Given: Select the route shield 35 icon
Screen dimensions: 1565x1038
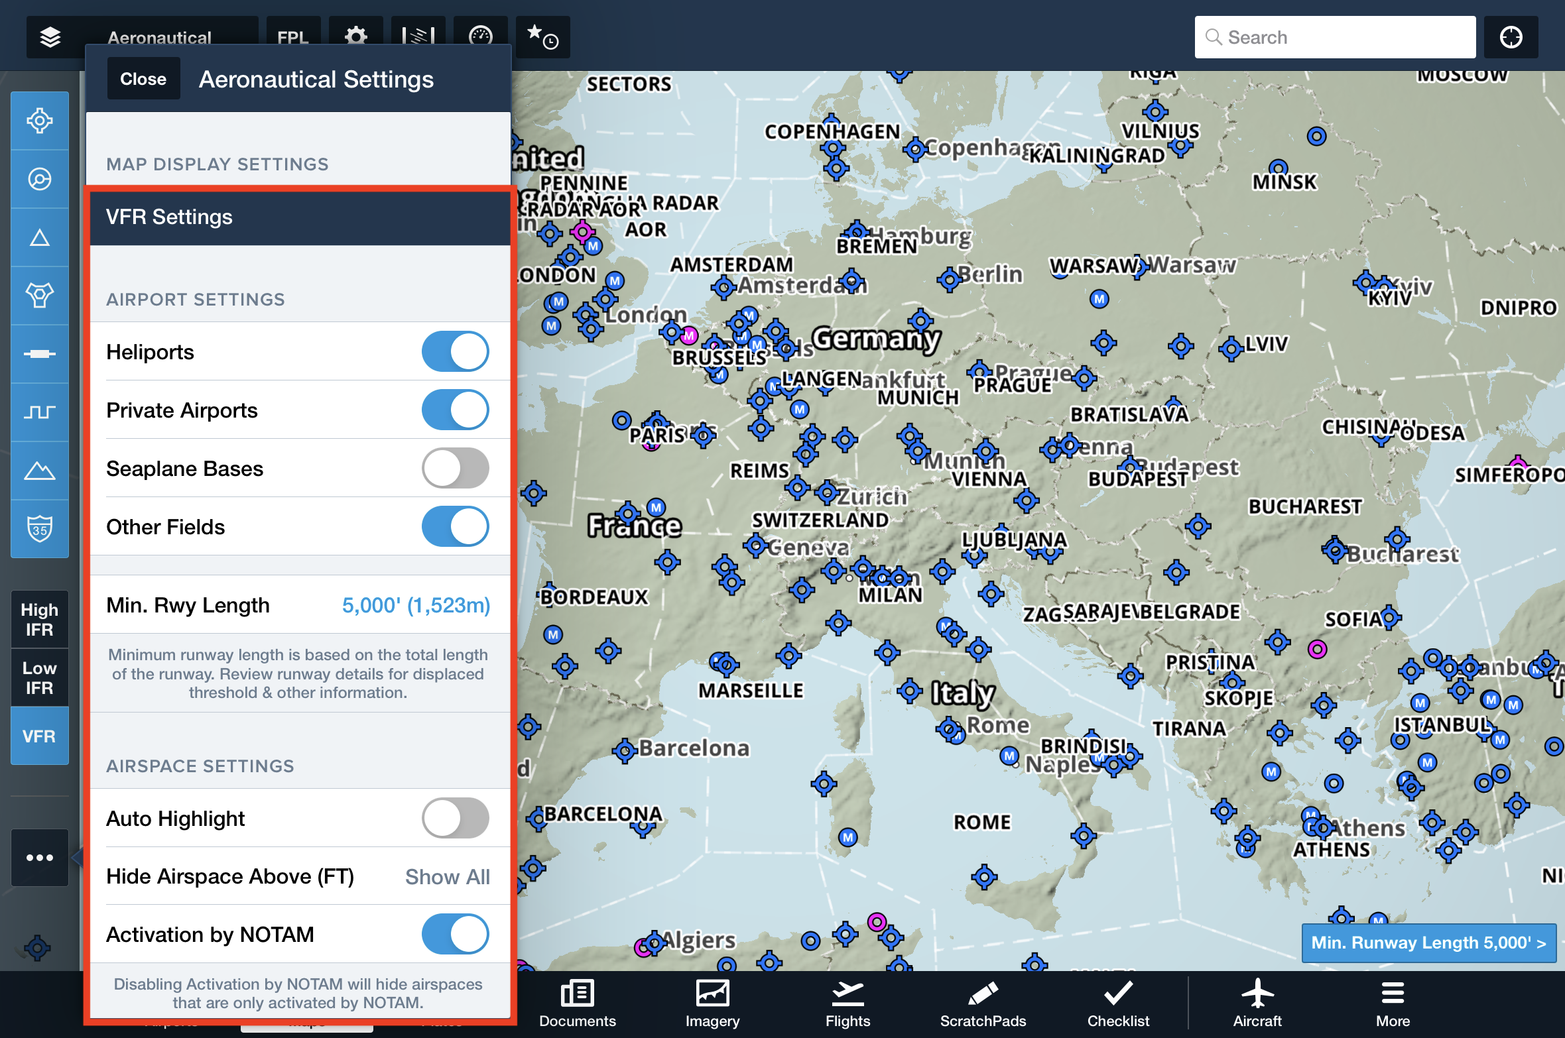Looking at the screenshot, I should pos(40,529).
